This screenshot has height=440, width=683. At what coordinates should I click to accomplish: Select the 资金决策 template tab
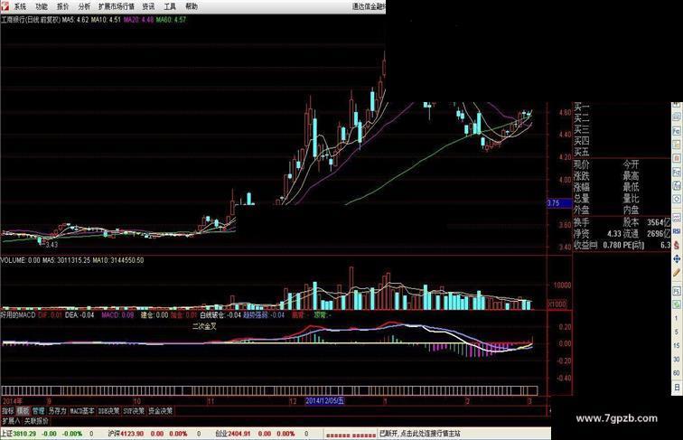161,411
